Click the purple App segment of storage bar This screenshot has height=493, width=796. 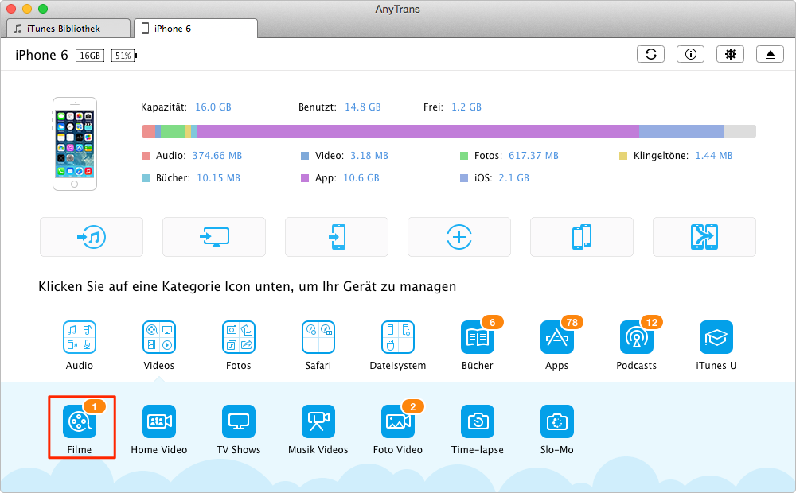417,131
